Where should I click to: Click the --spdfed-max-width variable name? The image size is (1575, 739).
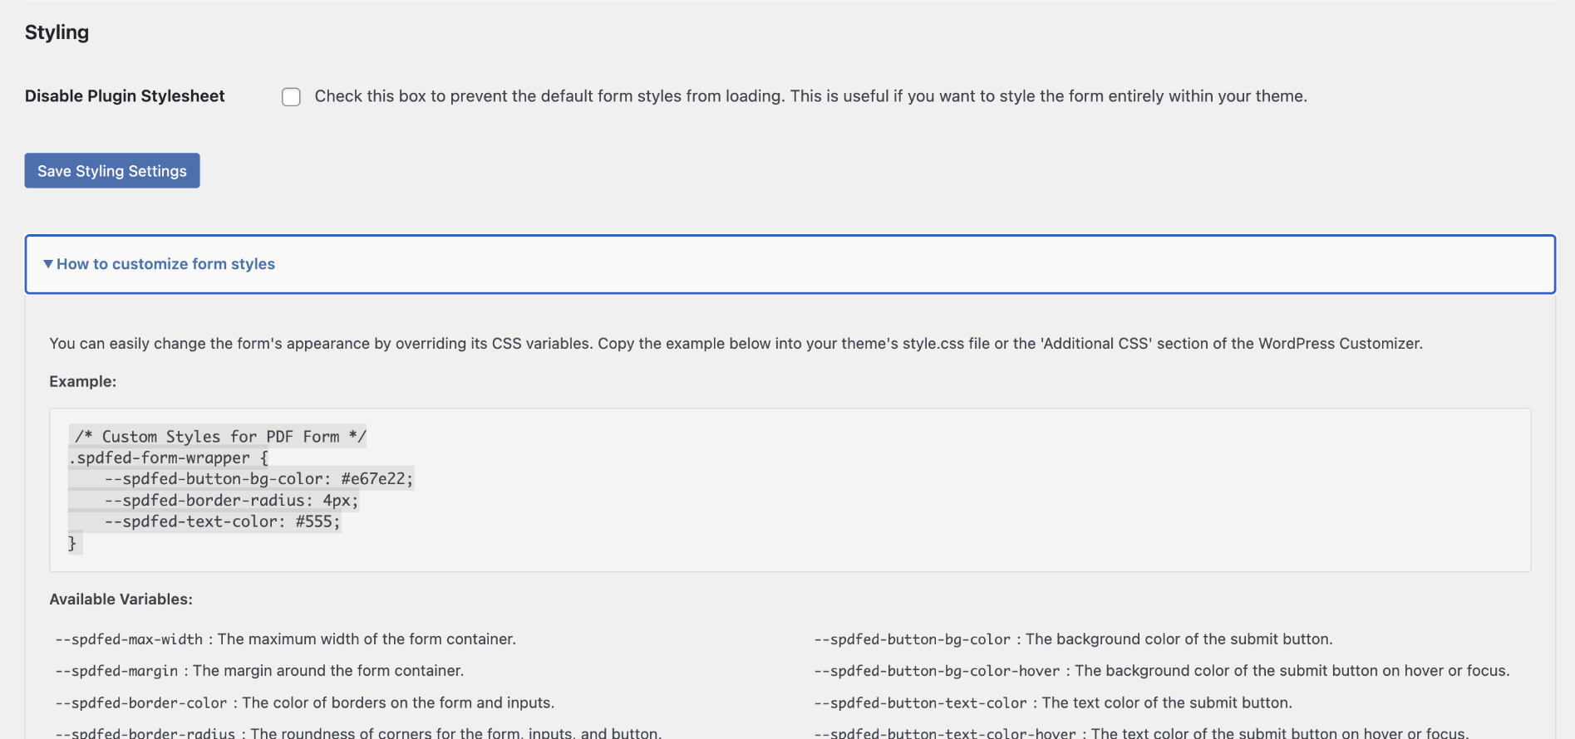(x=129, y=639)
